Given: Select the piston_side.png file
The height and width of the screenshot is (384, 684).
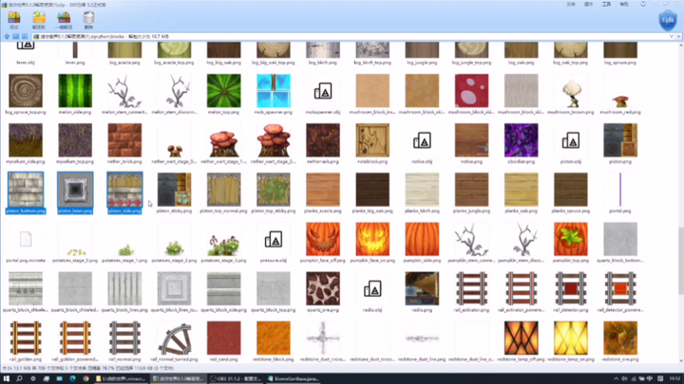Looking at the screenshot, I should pyautogui.click(x=124, y=192).
